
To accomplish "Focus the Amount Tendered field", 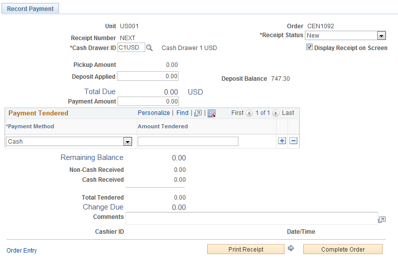I will tap(188, 142).
